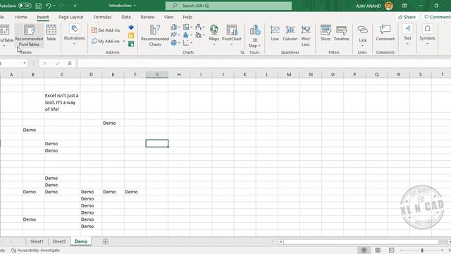451x254 pixels.
Task: Select the cell with the Excel quote text
Action: (62, 102)
